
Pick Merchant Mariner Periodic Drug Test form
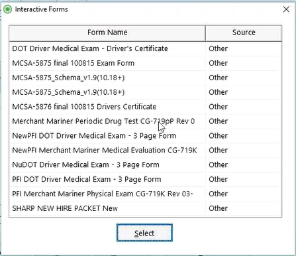click(x=103, y=121)
